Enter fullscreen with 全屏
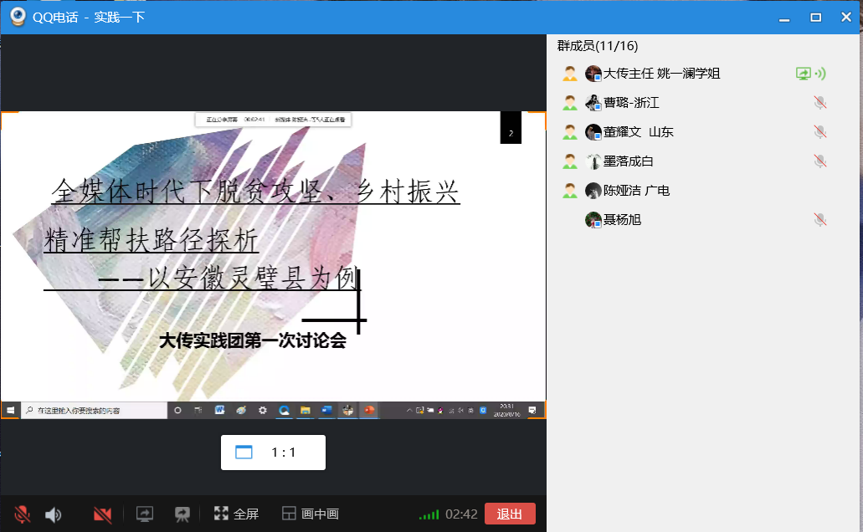The height and width of the screenshot is (532, 863). click(236, 514)
